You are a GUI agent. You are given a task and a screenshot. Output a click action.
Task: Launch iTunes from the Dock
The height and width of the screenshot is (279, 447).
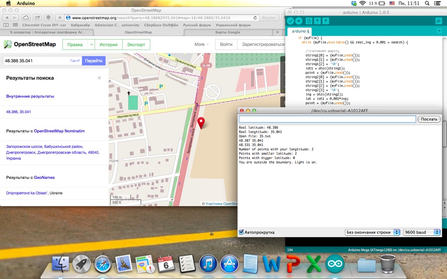click(208, 264)
